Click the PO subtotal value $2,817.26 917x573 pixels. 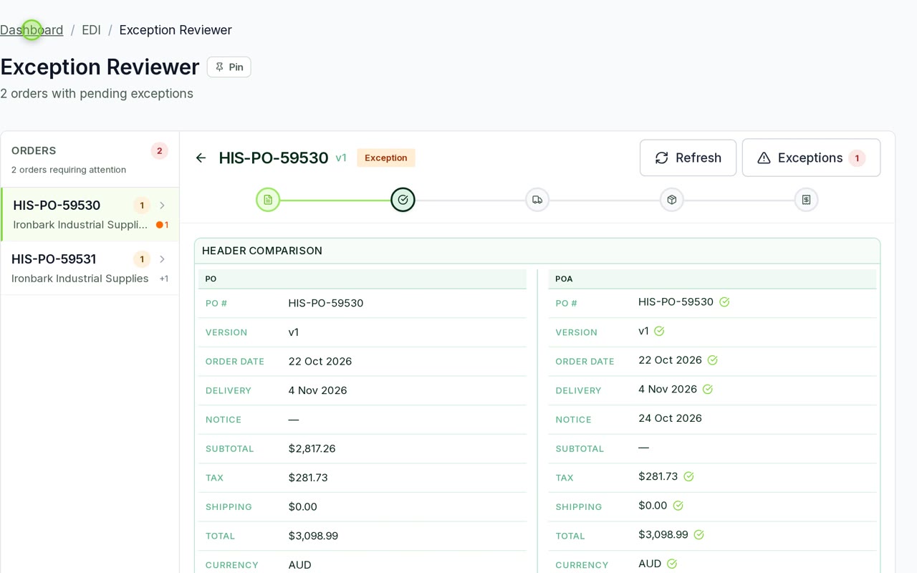(x=312, y=448)
